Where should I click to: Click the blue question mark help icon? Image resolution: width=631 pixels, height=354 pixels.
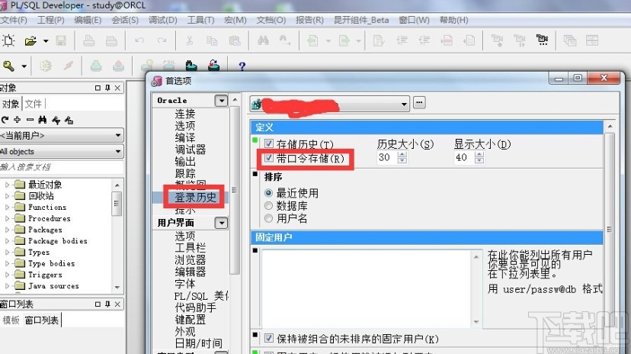tap(242, 66)
